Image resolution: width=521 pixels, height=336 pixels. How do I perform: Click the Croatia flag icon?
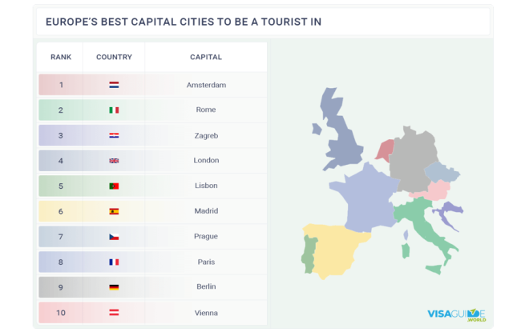pyautogui.click(x=114, y=135)
